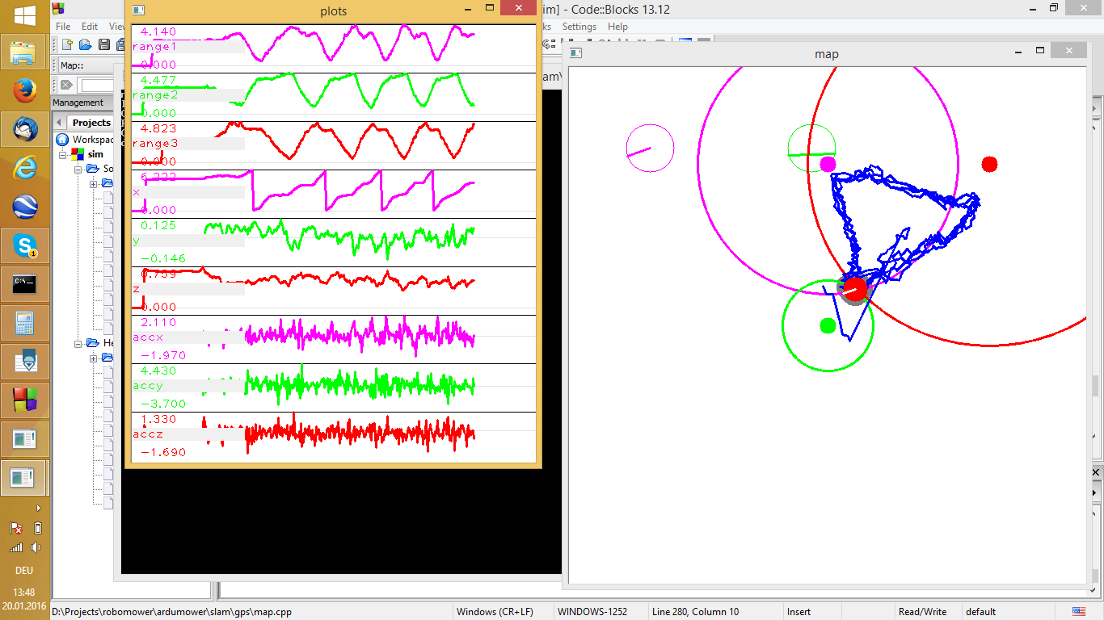Click green beacon dot on map
1104x620 pixels.
point(828,325)
